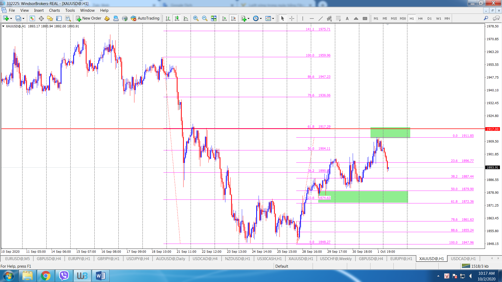Select the Crosshair tool
The width and height of the screenshot is (502, 282).
point(292,18)
